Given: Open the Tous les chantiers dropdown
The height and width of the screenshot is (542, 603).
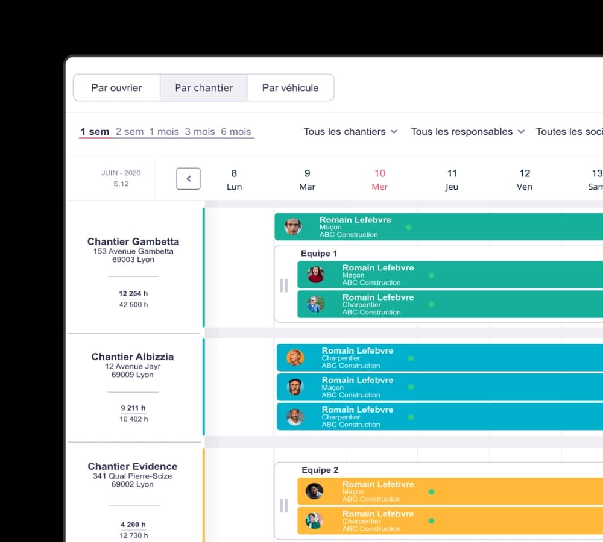Looking at the screenshot, I should [x=350, y=131].
